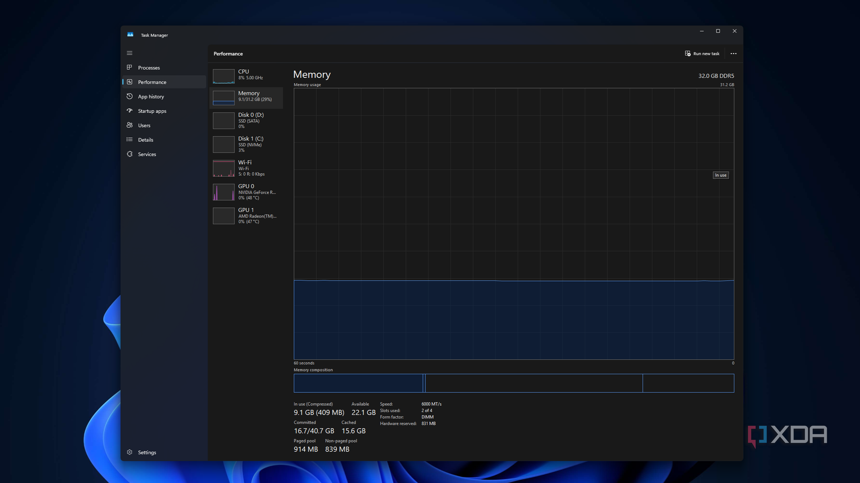Click the DIMM form factor value

(x=427, y=417)
